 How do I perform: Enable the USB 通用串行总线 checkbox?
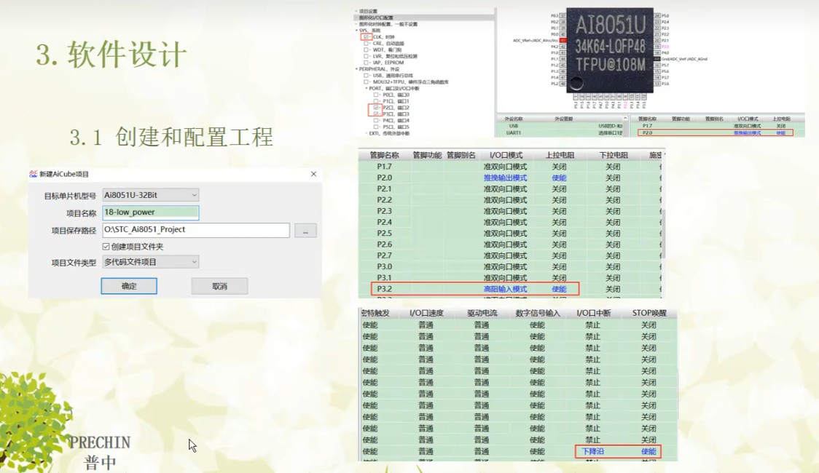click(x=365, y=75)
